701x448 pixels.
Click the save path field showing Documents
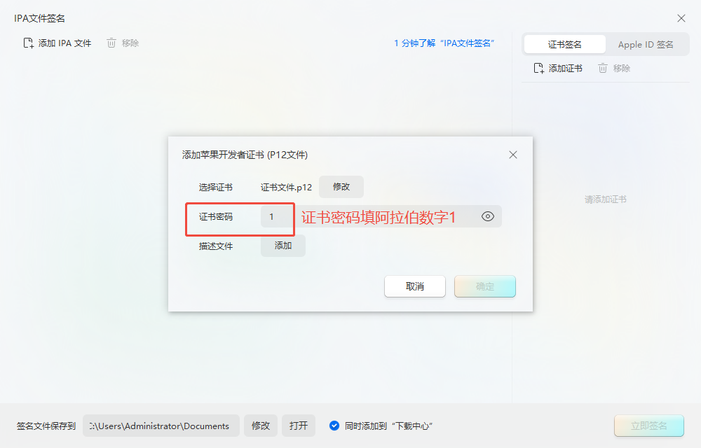(x=161, y=426)
